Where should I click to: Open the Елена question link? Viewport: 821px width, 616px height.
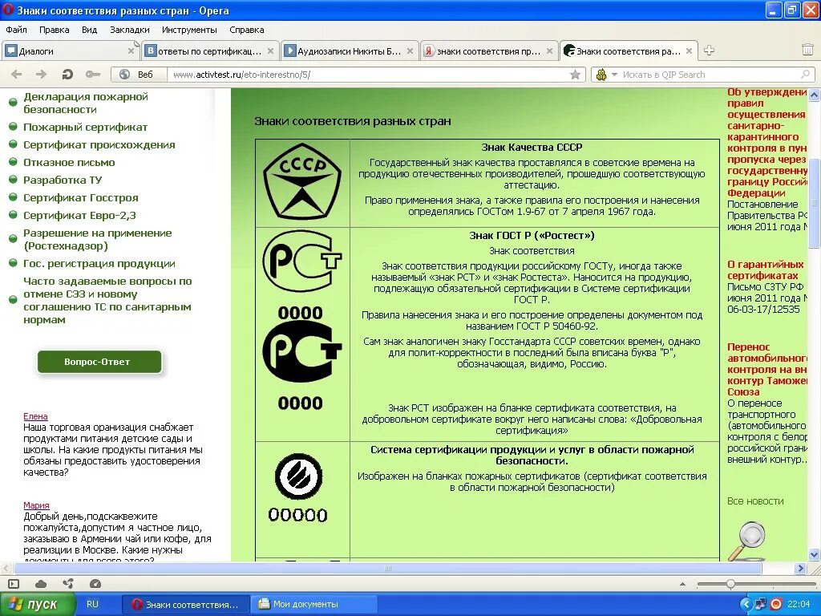(x=35, y=416)
